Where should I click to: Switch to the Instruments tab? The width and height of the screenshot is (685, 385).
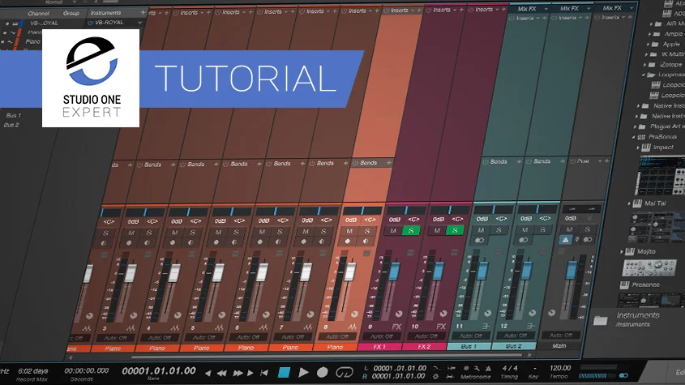click(x=105, y=13)
